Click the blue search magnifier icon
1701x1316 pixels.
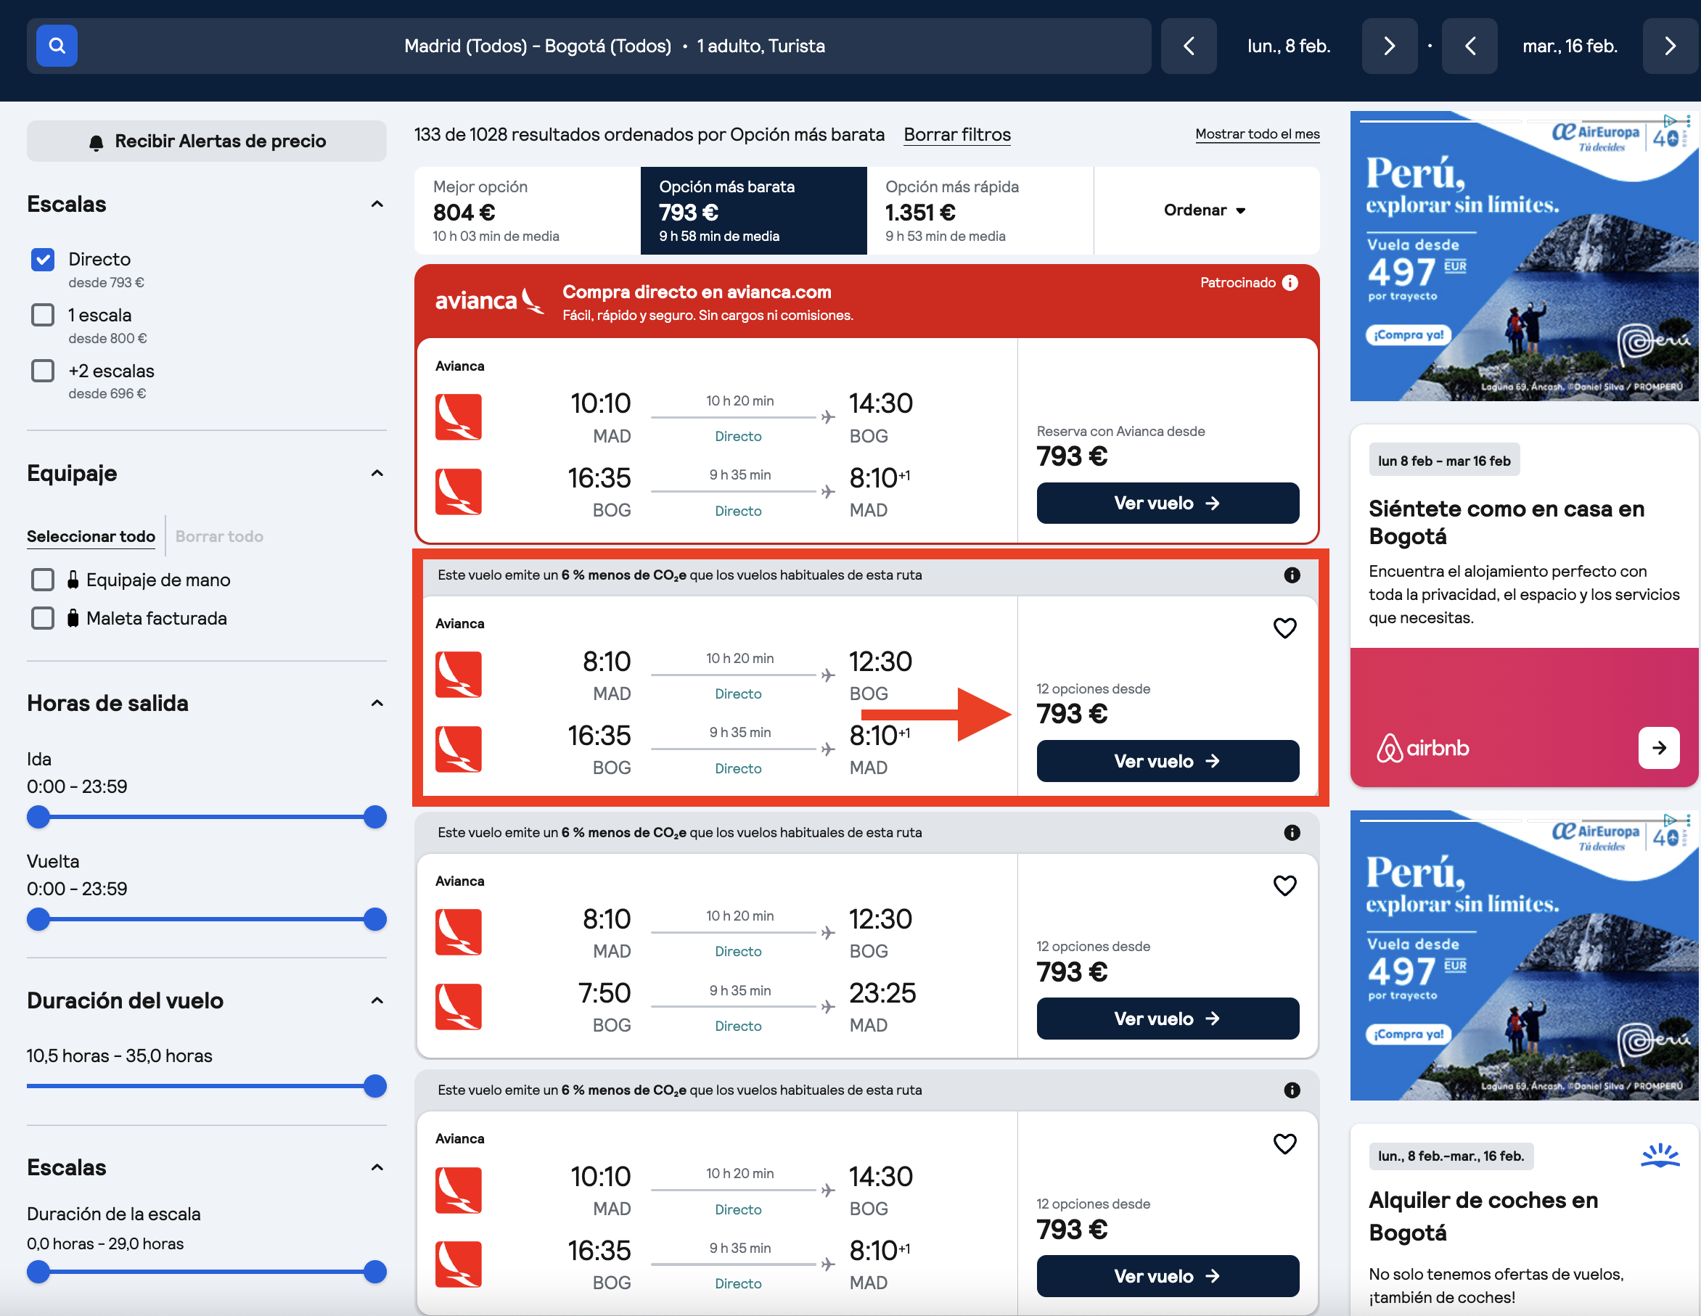56,46
